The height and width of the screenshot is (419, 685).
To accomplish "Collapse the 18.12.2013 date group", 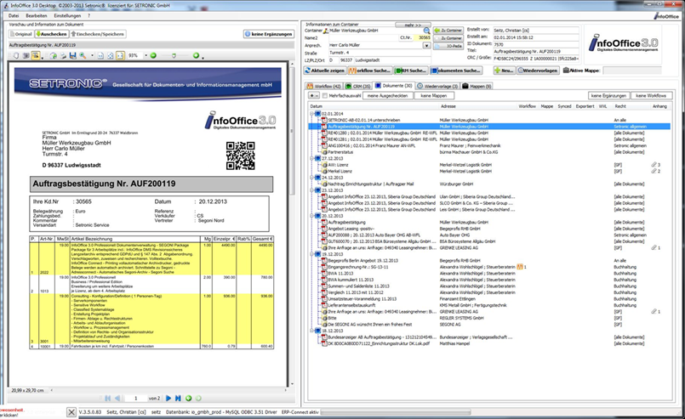I will coord(312,331).
